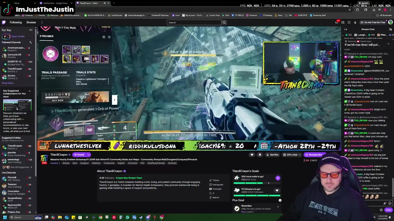Open AmericanLegion followed channel
Viewport: 394px width, 221px height.
17,49
